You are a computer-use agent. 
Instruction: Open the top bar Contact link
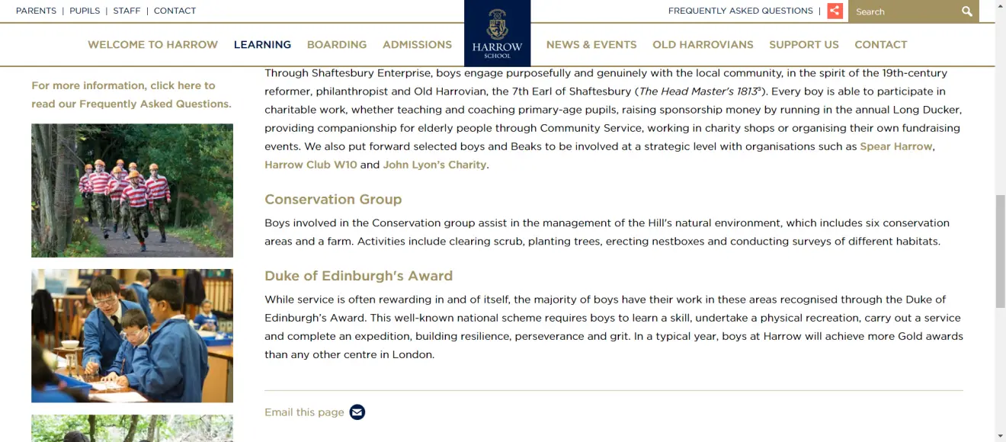[x=175, y=11]
